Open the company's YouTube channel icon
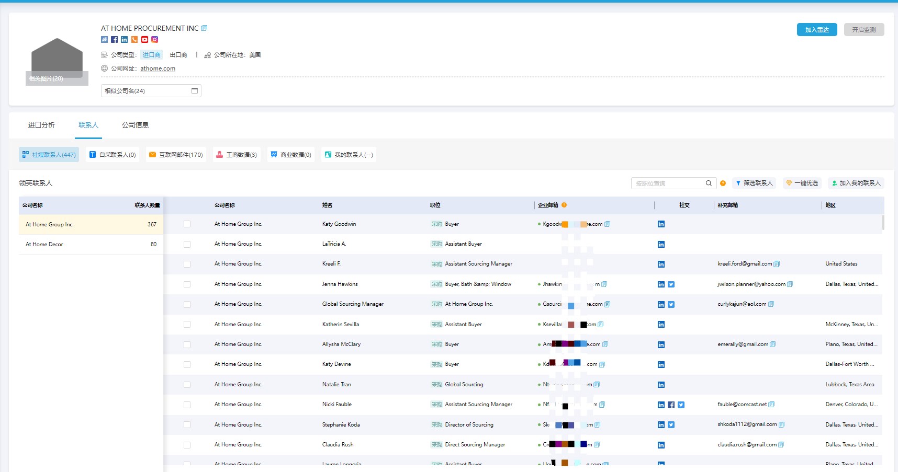Viewport: 898px width, 472px height. coord(144,40)
